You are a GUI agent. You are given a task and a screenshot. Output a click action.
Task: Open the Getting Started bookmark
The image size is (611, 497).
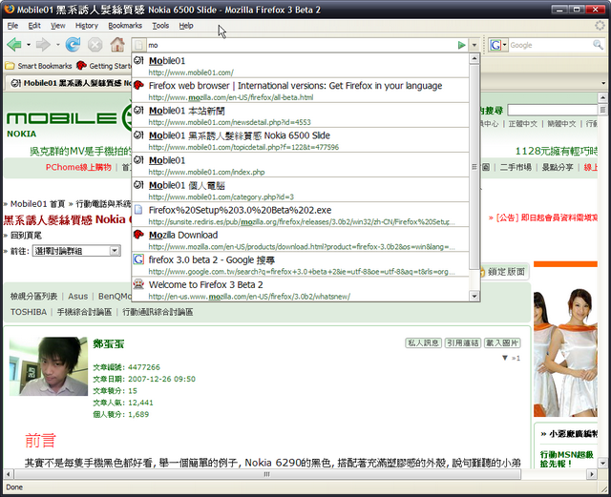tap(104, 66)
